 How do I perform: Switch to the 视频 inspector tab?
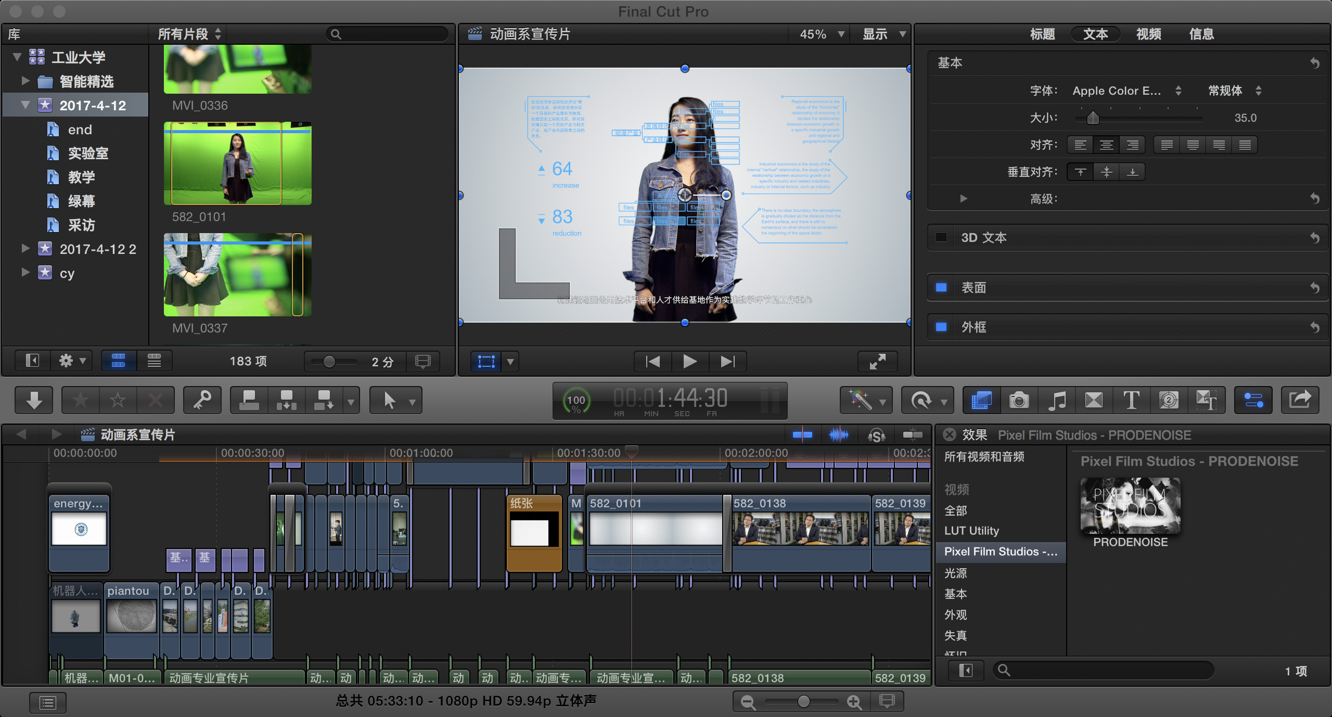1148,34
